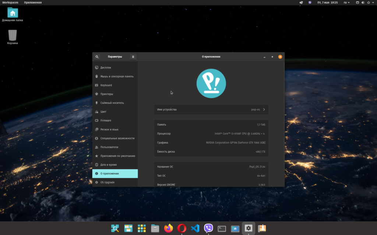The height and width of the screenshot is (235, 377).
Task: Expand the Имя устройства row chevron
Action: [264, 109]
